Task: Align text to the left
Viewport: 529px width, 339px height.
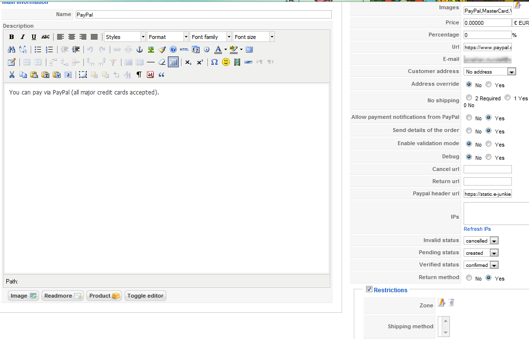Action: 61,37
